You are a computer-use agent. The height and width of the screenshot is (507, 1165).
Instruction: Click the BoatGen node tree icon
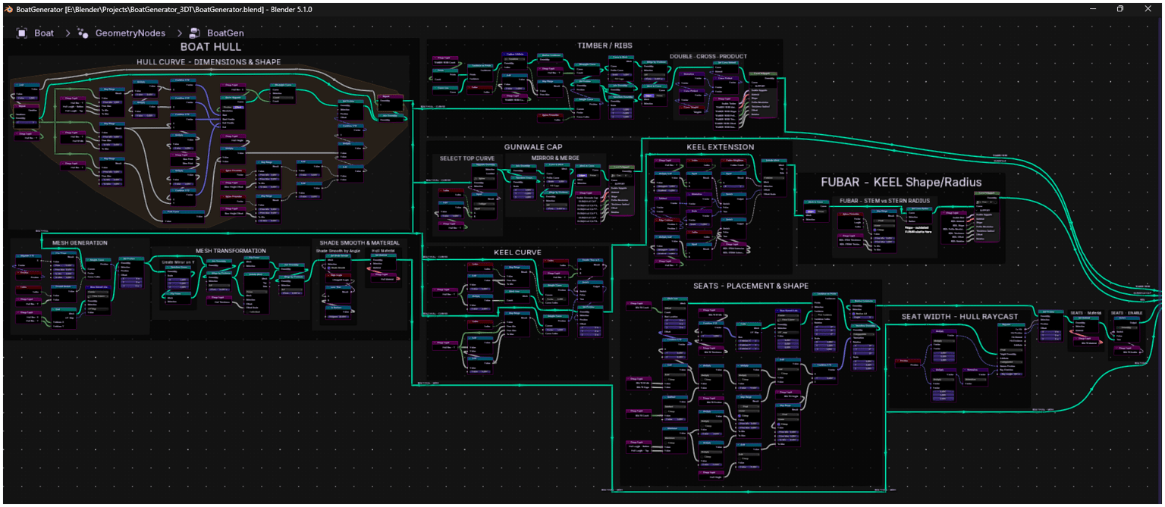194,33
